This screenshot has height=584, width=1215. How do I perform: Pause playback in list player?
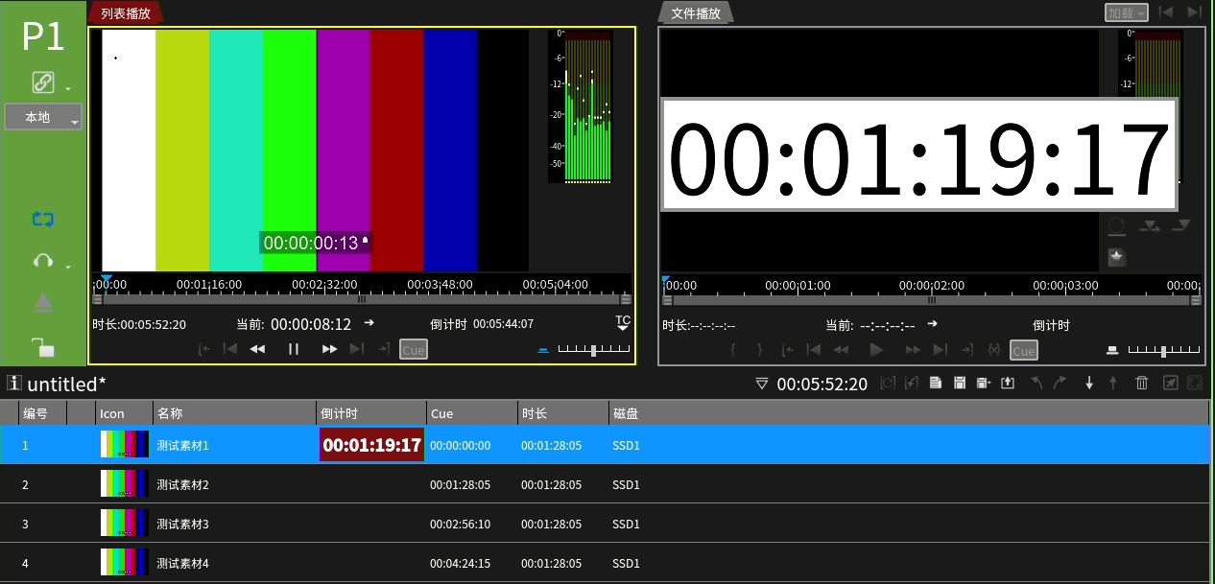(294, 349)
